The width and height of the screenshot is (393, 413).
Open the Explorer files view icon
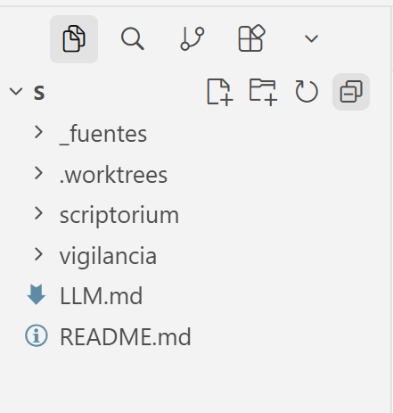coord(74,39)
